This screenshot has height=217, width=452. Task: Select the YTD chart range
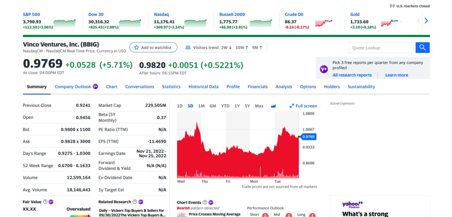pyautogui.click(x=225, y=106)
